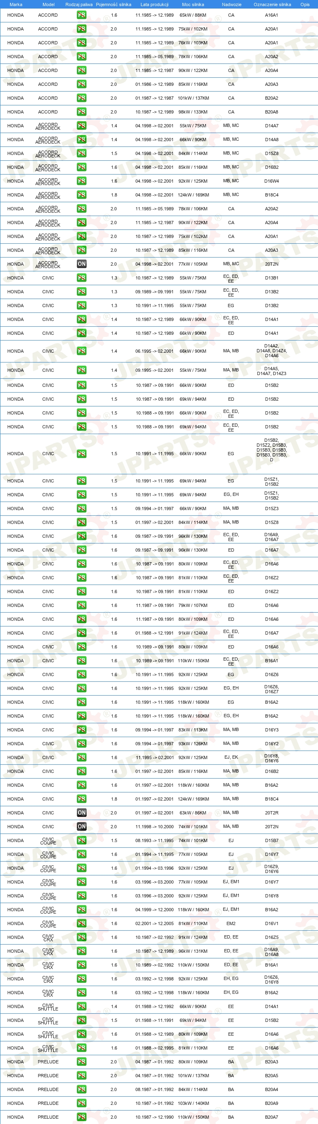The height and width of the screenshot is (1124, 318).
Task: Select the power cell 96kW / 131KM
Action: (193, 951)
